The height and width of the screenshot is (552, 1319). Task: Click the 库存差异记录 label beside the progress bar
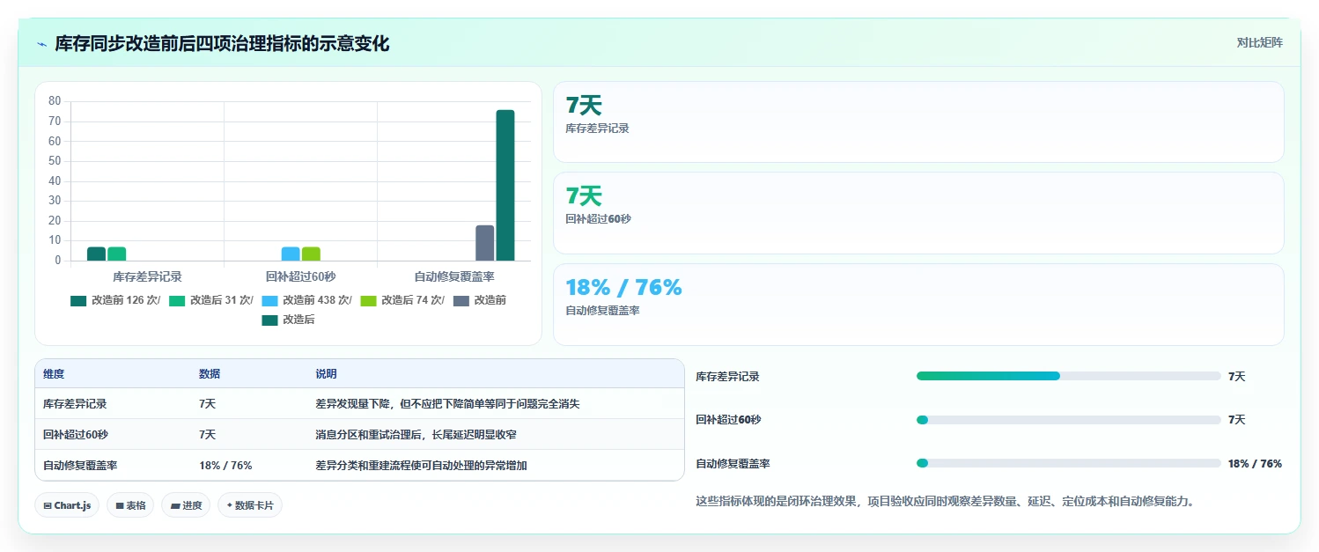727,377
